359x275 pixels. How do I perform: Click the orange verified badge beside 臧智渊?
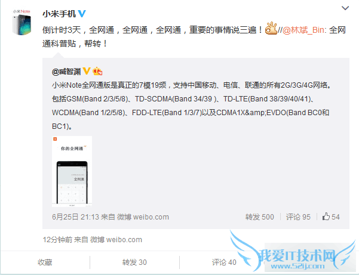[x=87, y=71]
